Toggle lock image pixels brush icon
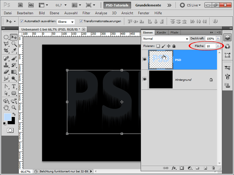Image resolution: width=234 pixels, height=175 pixels. 164,46
